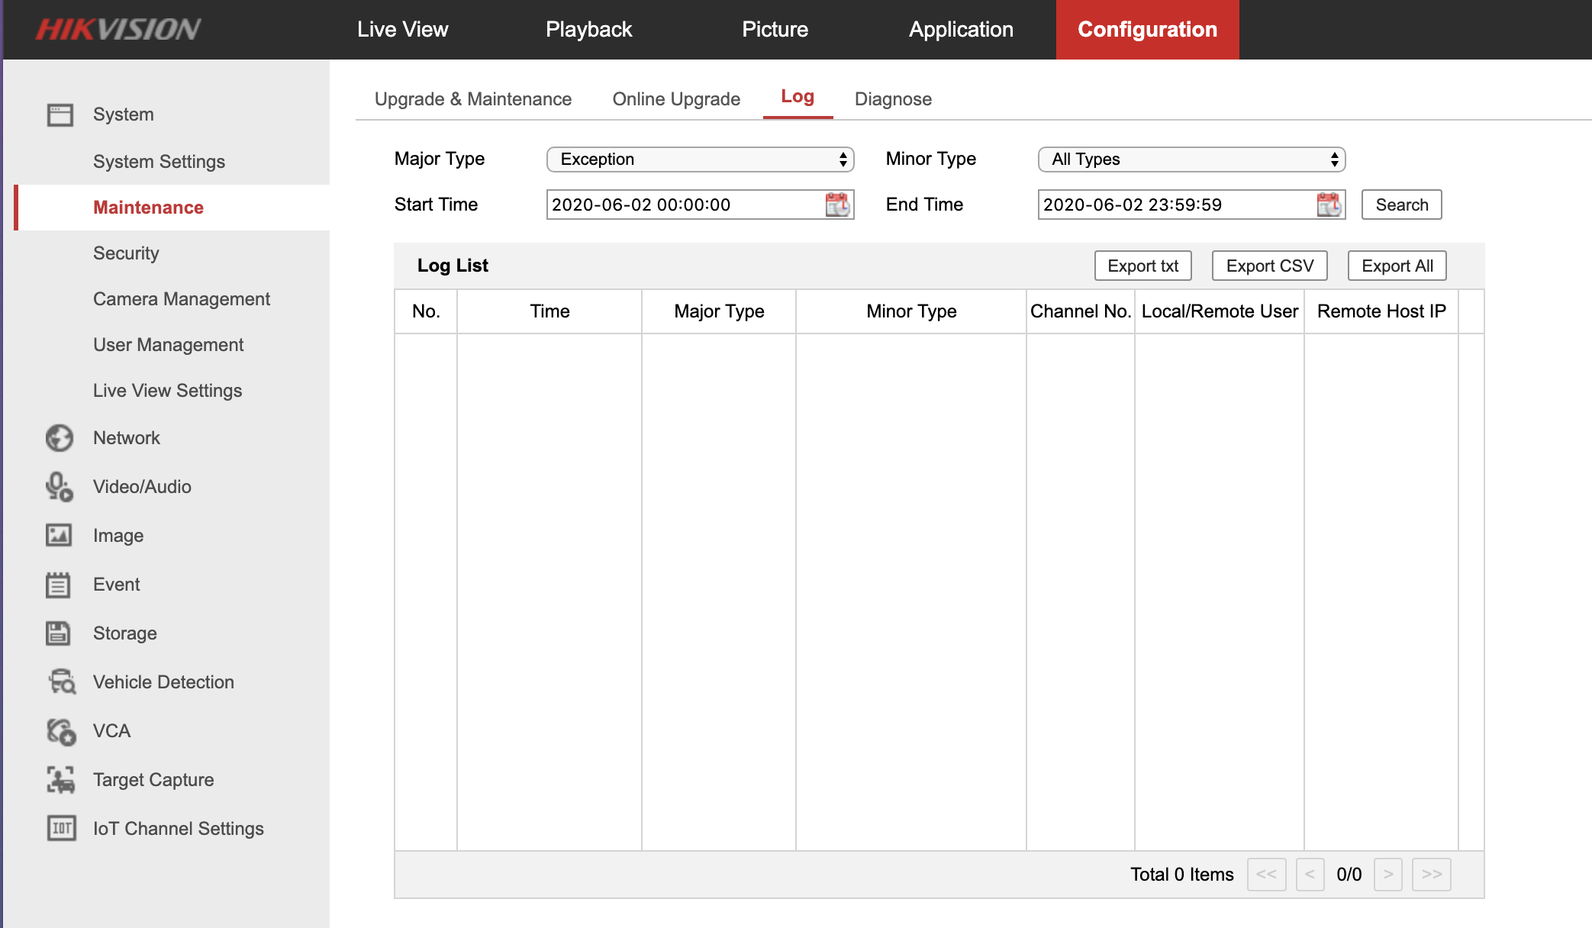Go to next page of log results

click(x=1387, y=875)
